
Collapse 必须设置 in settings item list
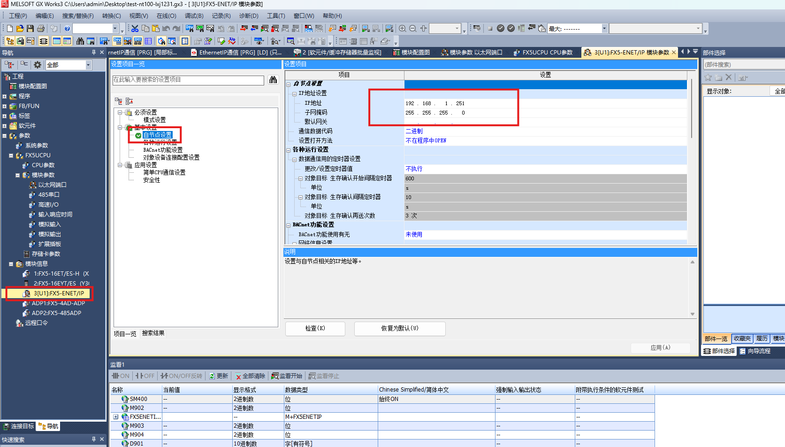click(x=120, y=112)
